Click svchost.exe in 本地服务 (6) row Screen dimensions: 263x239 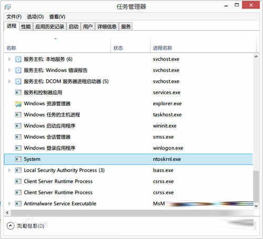(166, 59)
